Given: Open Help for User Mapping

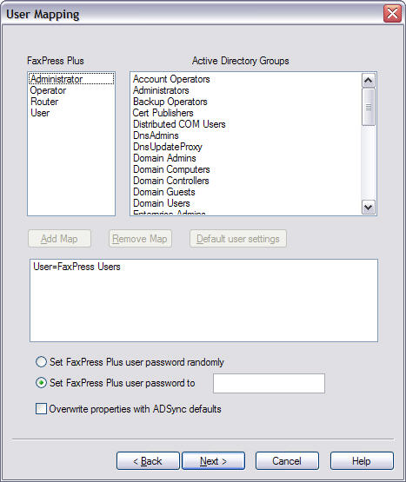Looking at the screenshot, I should pos(362,461).
